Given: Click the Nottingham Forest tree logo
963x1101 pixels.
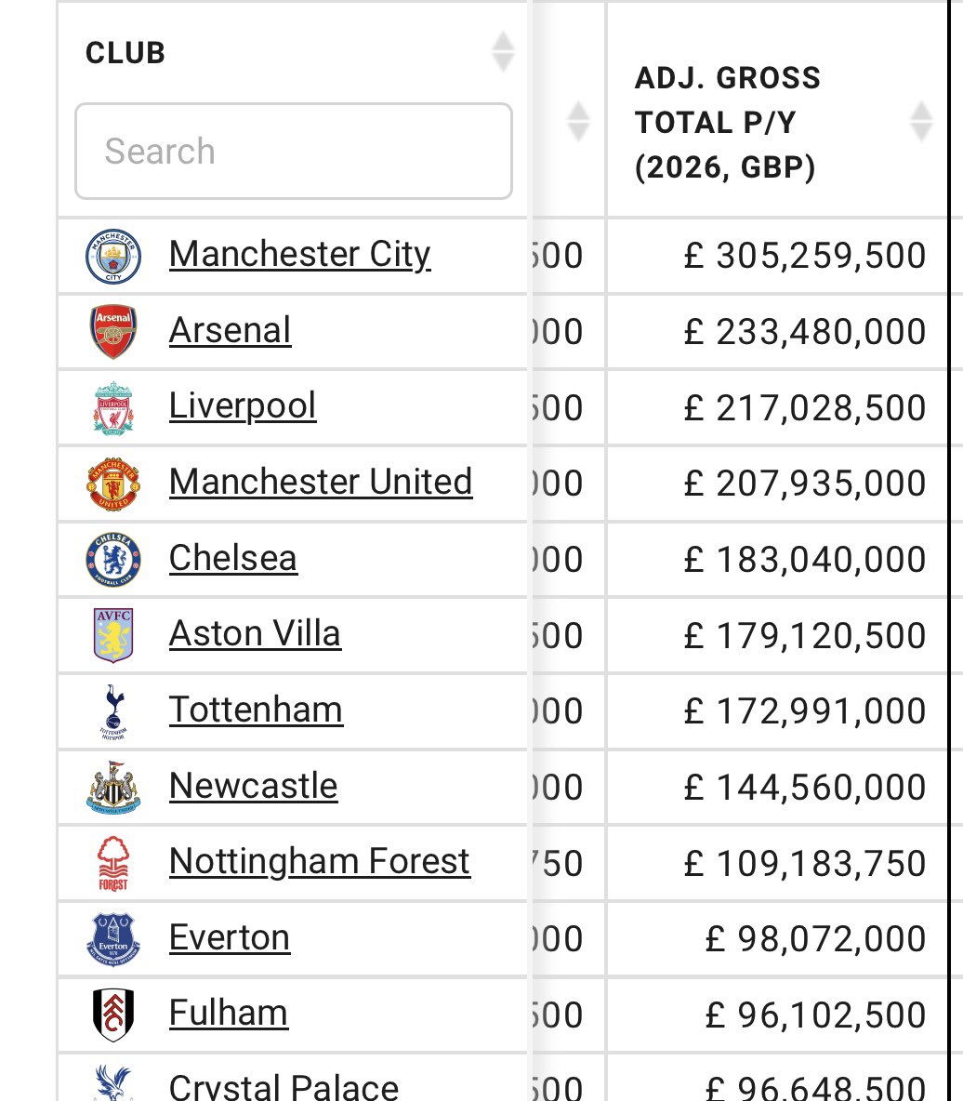Looking at the screenshot, I should pos(113,864).
